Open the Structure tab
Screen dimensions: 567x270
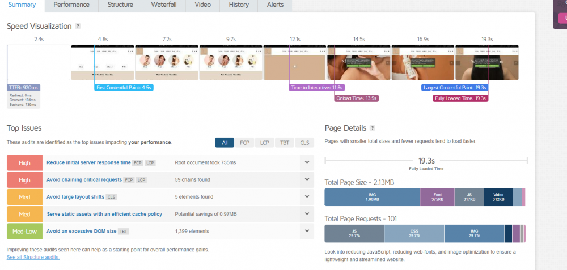[120, 5]
